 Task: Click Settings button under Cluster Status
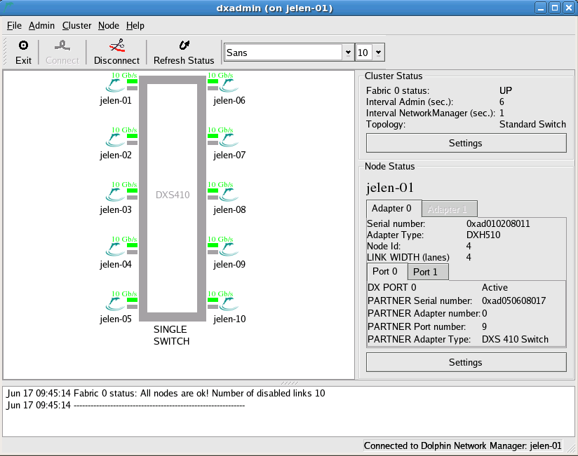pyautogui.click(x=466, y=143)
